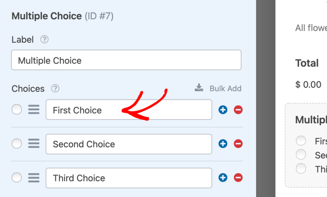This screenshot has width=327, height=197.
Task: Grab the drag handle for First Choice
Action: click(34, 109)
